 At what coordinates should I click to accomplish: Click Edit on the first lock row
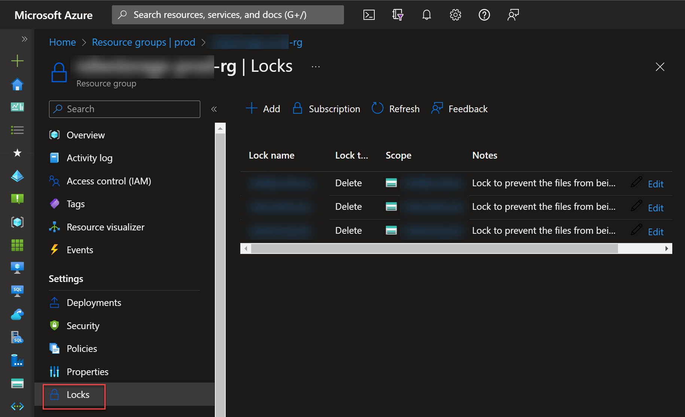[x=655, y=184]
